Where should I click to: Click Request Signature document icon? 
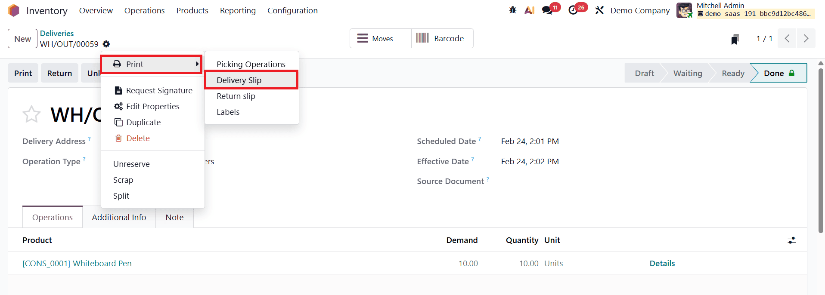[118, 90]
